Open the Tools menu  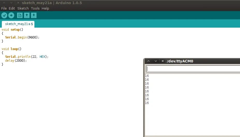point(35,9)
